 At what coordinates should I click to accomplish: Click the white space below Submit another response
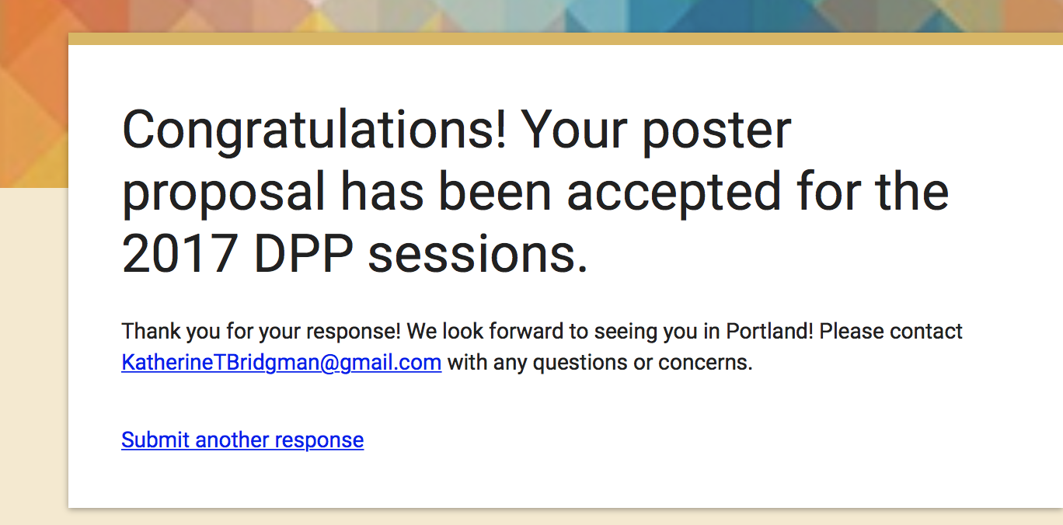point(544,482)
